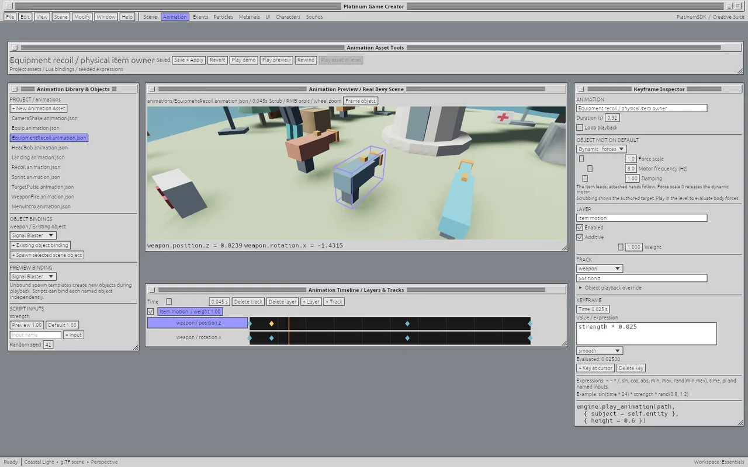748x467 pixels.
Task: Click the Weight slider handle
Action: 621,248
